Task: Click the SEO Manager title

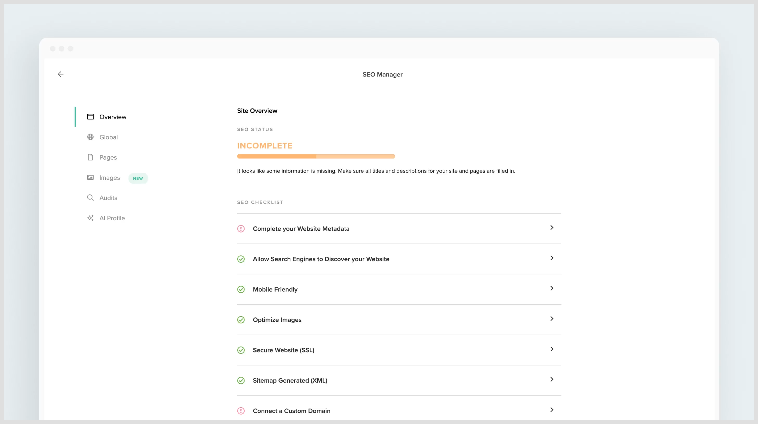Action: click(382, 75)
